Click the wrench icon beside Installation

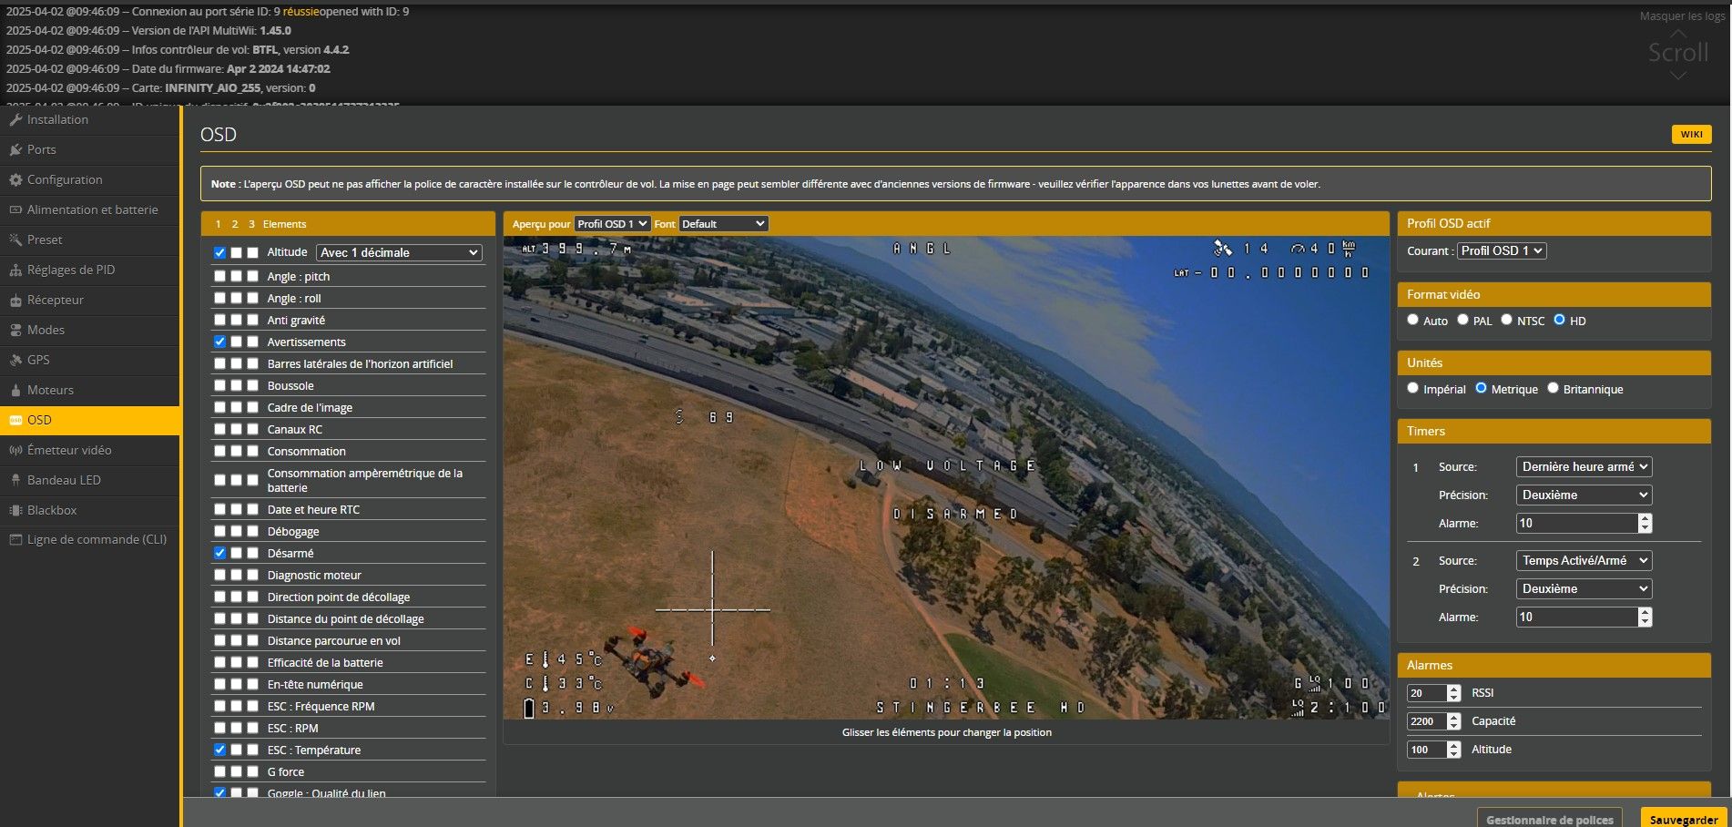[x=15, y=119]
